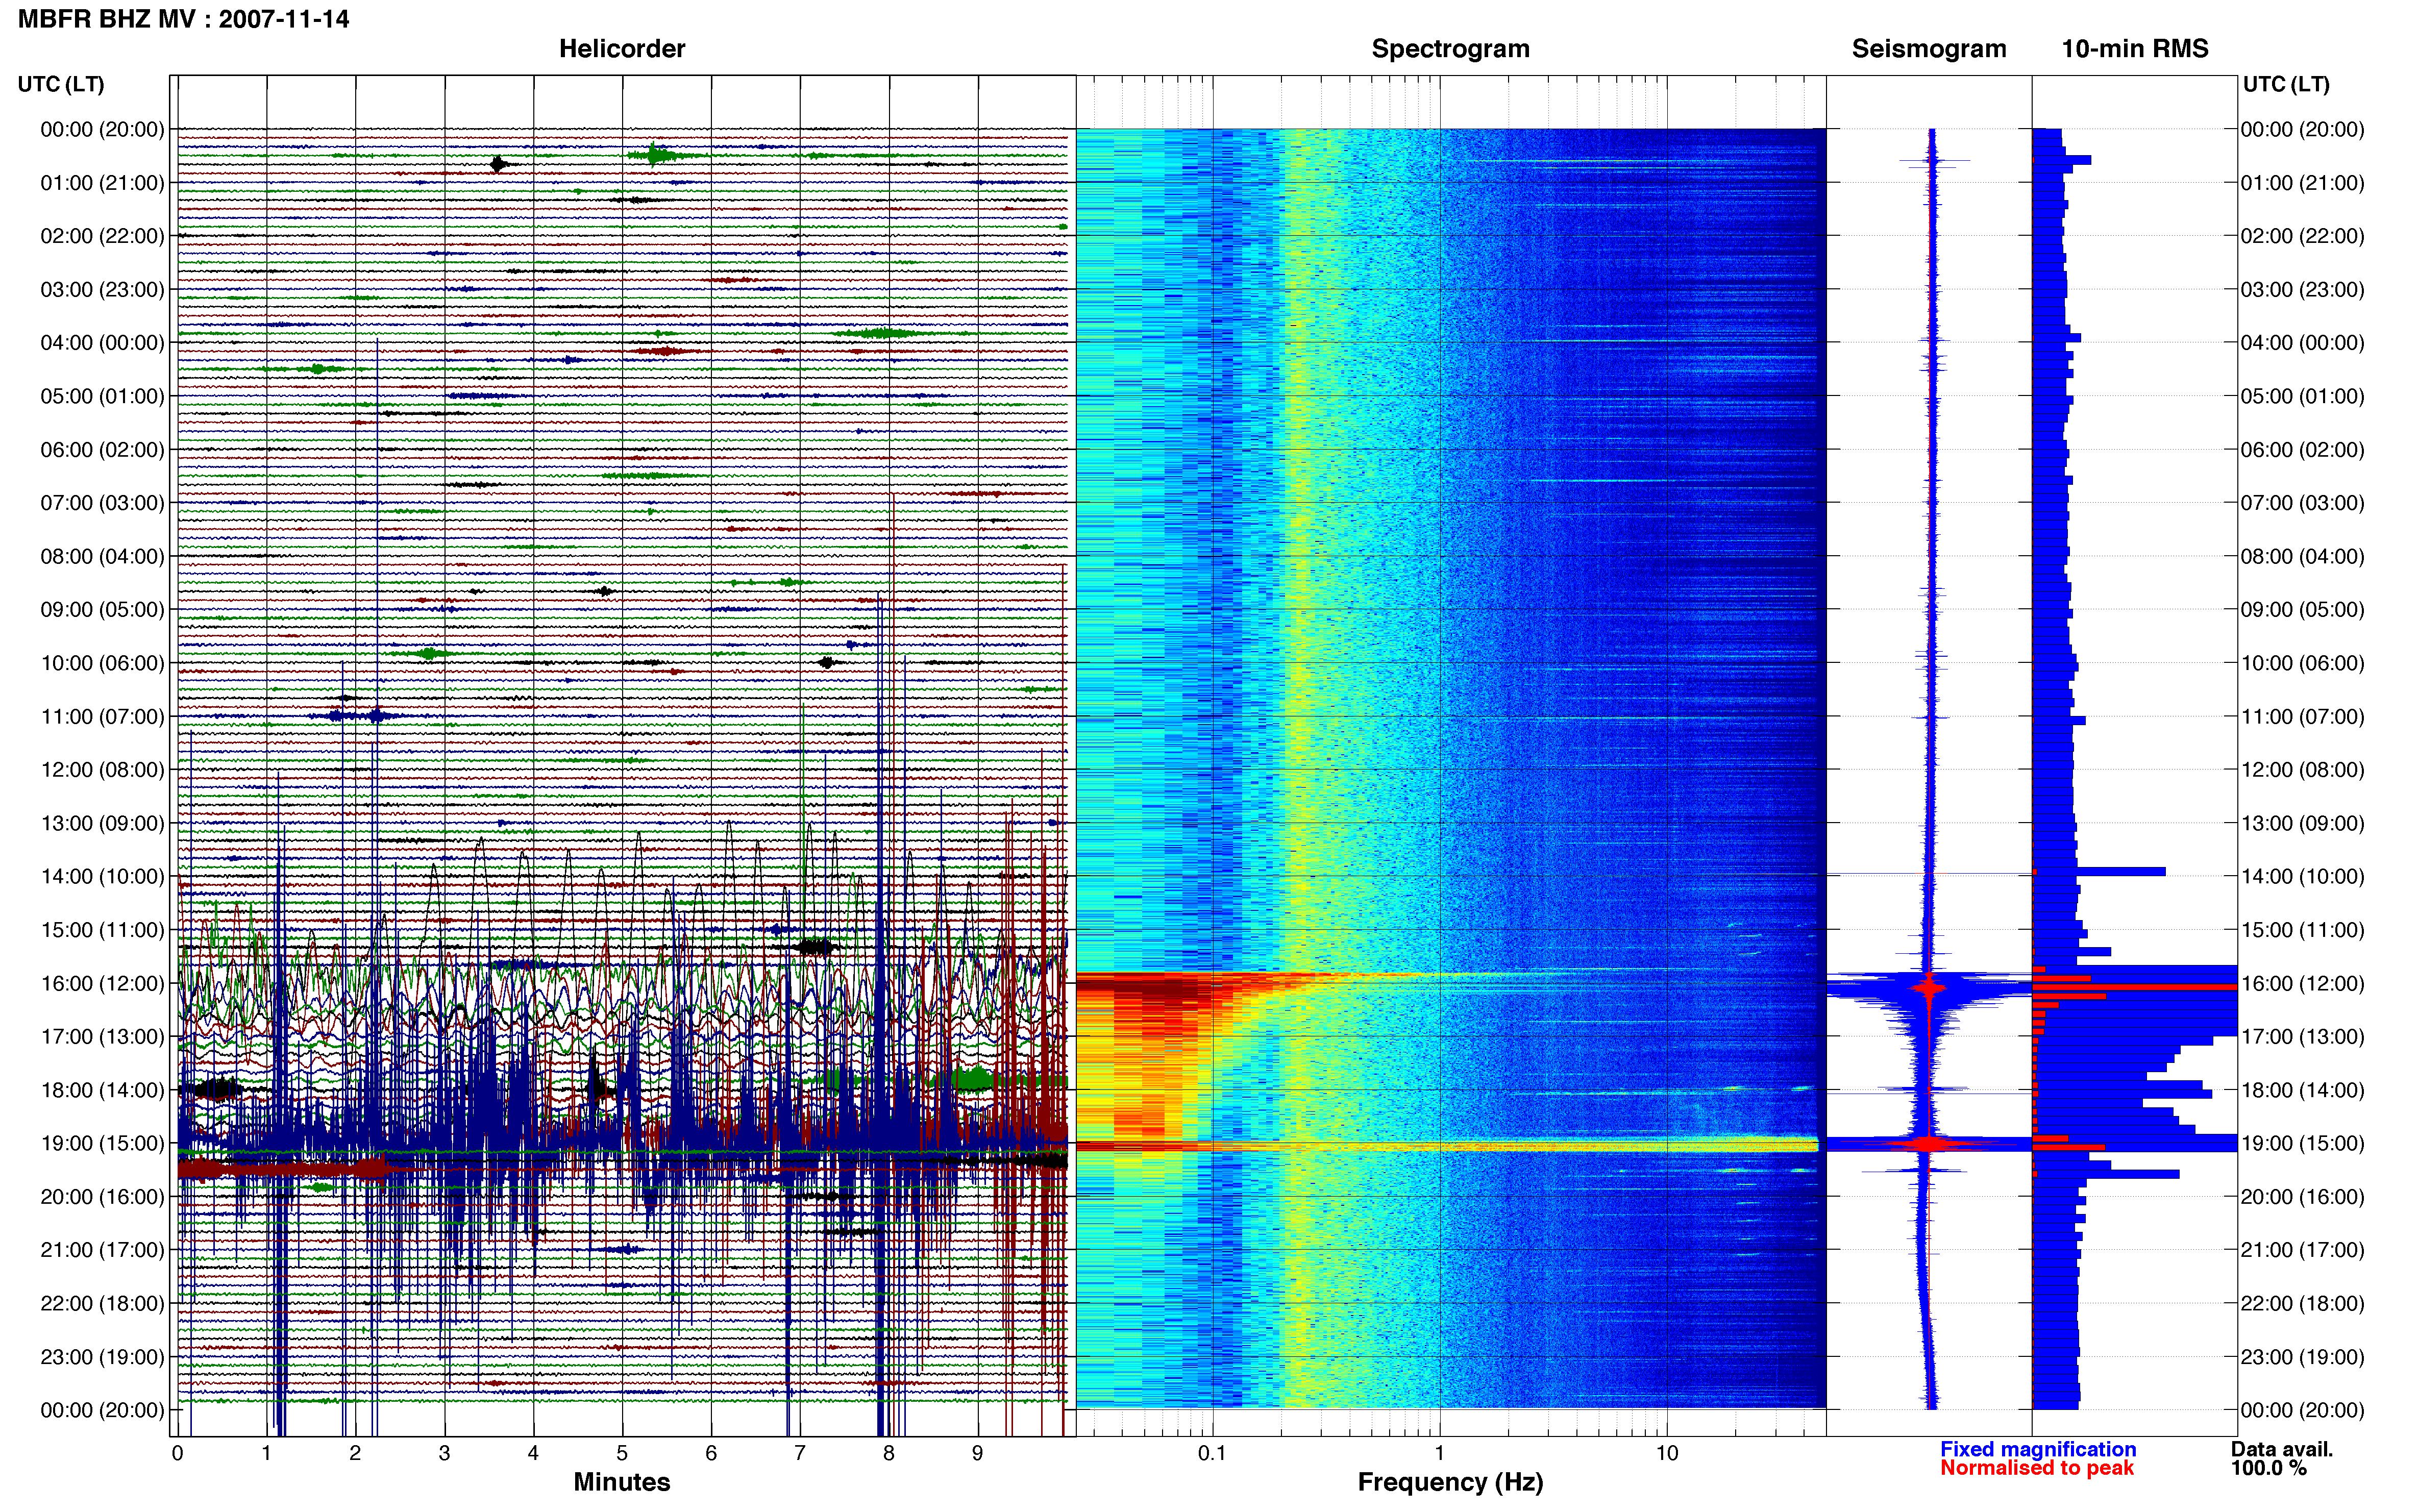Select the Frequency (Hz) axis label
2419x1512 pixels.
coord(1450,1482)
